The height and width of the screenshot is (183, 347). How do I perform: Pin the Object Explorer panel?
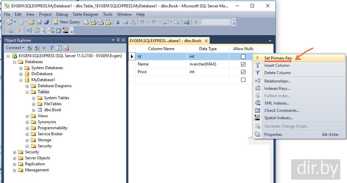click(x=118, y=40)
